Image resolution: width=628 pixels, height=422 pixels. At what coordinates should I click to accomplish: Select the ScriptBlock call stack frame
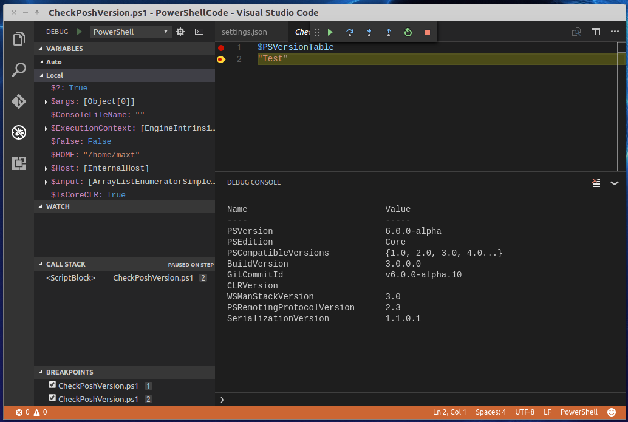coord(125,278)
